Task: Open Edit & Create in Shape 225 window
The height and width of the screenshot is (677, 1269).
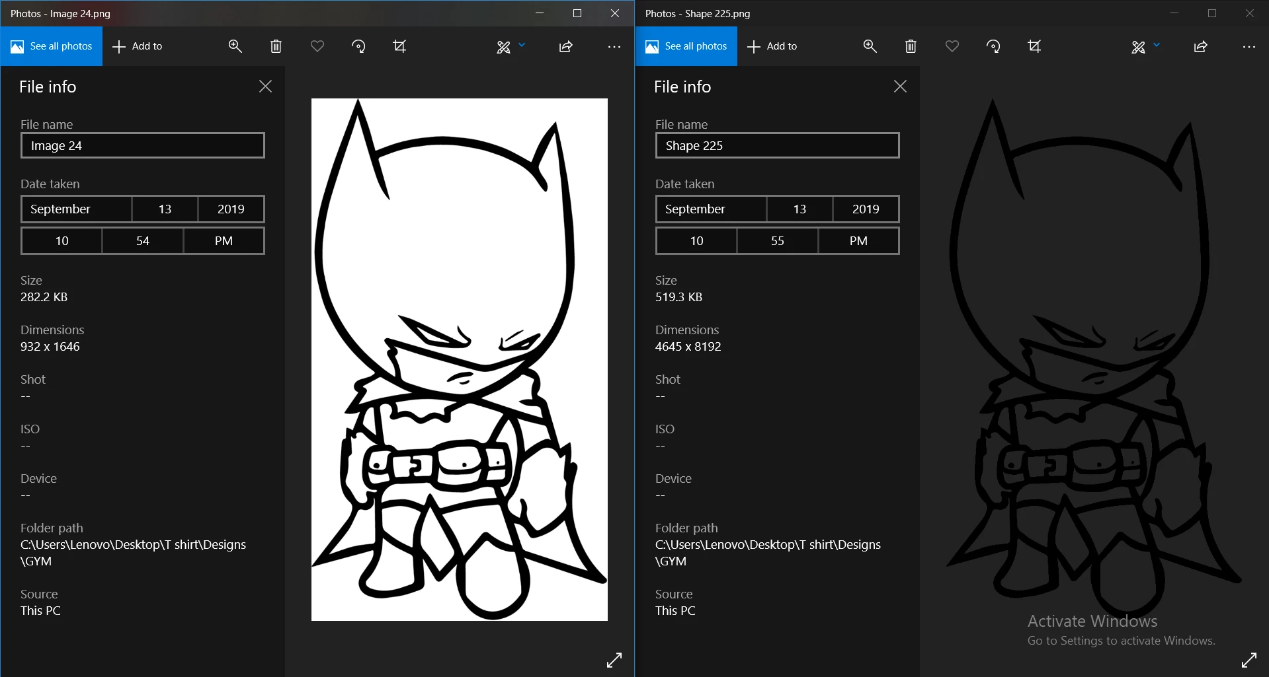Action: [1139, 47]
